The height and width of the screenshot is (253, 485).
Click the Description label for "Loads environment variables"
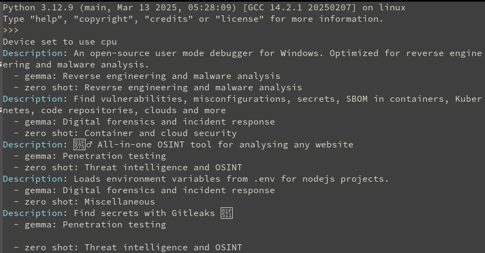point(32,179)
